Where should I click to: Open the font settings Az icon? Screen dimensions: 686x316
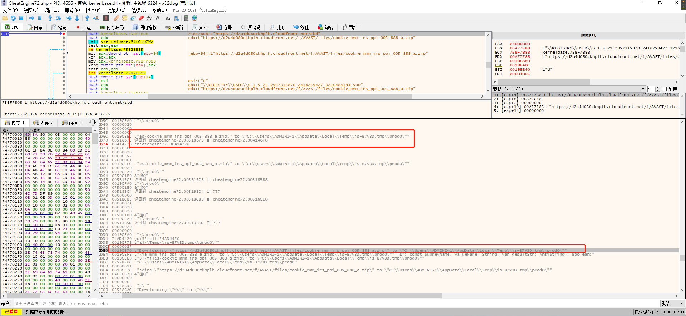(x=168, y=18)
